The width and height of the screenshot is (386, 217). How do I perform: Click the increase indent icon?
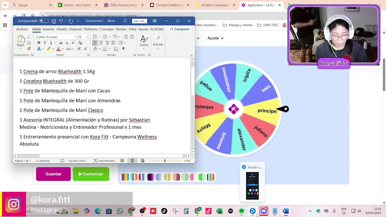point(132,37)
